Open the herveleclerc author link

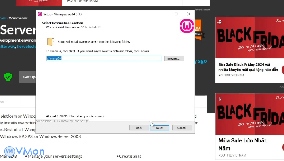pyautogui.click(x=27, y=47)
